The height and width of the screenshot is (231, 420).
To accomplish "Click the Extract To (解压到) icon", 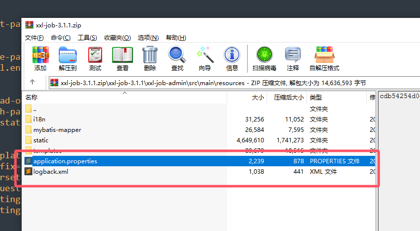I will pyautogui.click(x=67, y=58).
